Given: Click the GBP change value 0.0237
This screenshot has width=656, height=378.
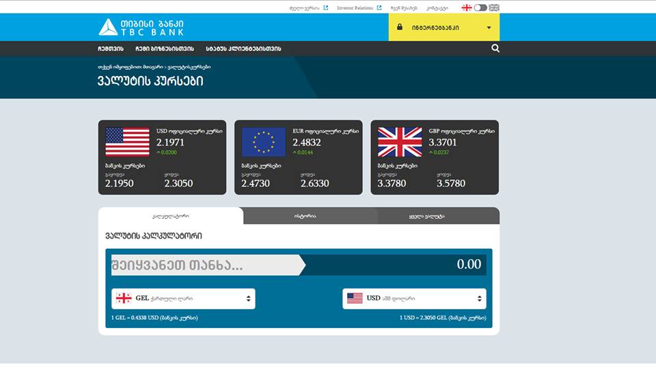Looking at the screenshot, I should point(441,152).
